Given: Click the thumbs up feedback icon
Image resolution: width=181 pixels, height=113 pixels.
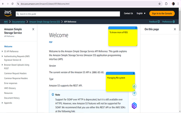Looking at the screenshot, I should (134, 86).
